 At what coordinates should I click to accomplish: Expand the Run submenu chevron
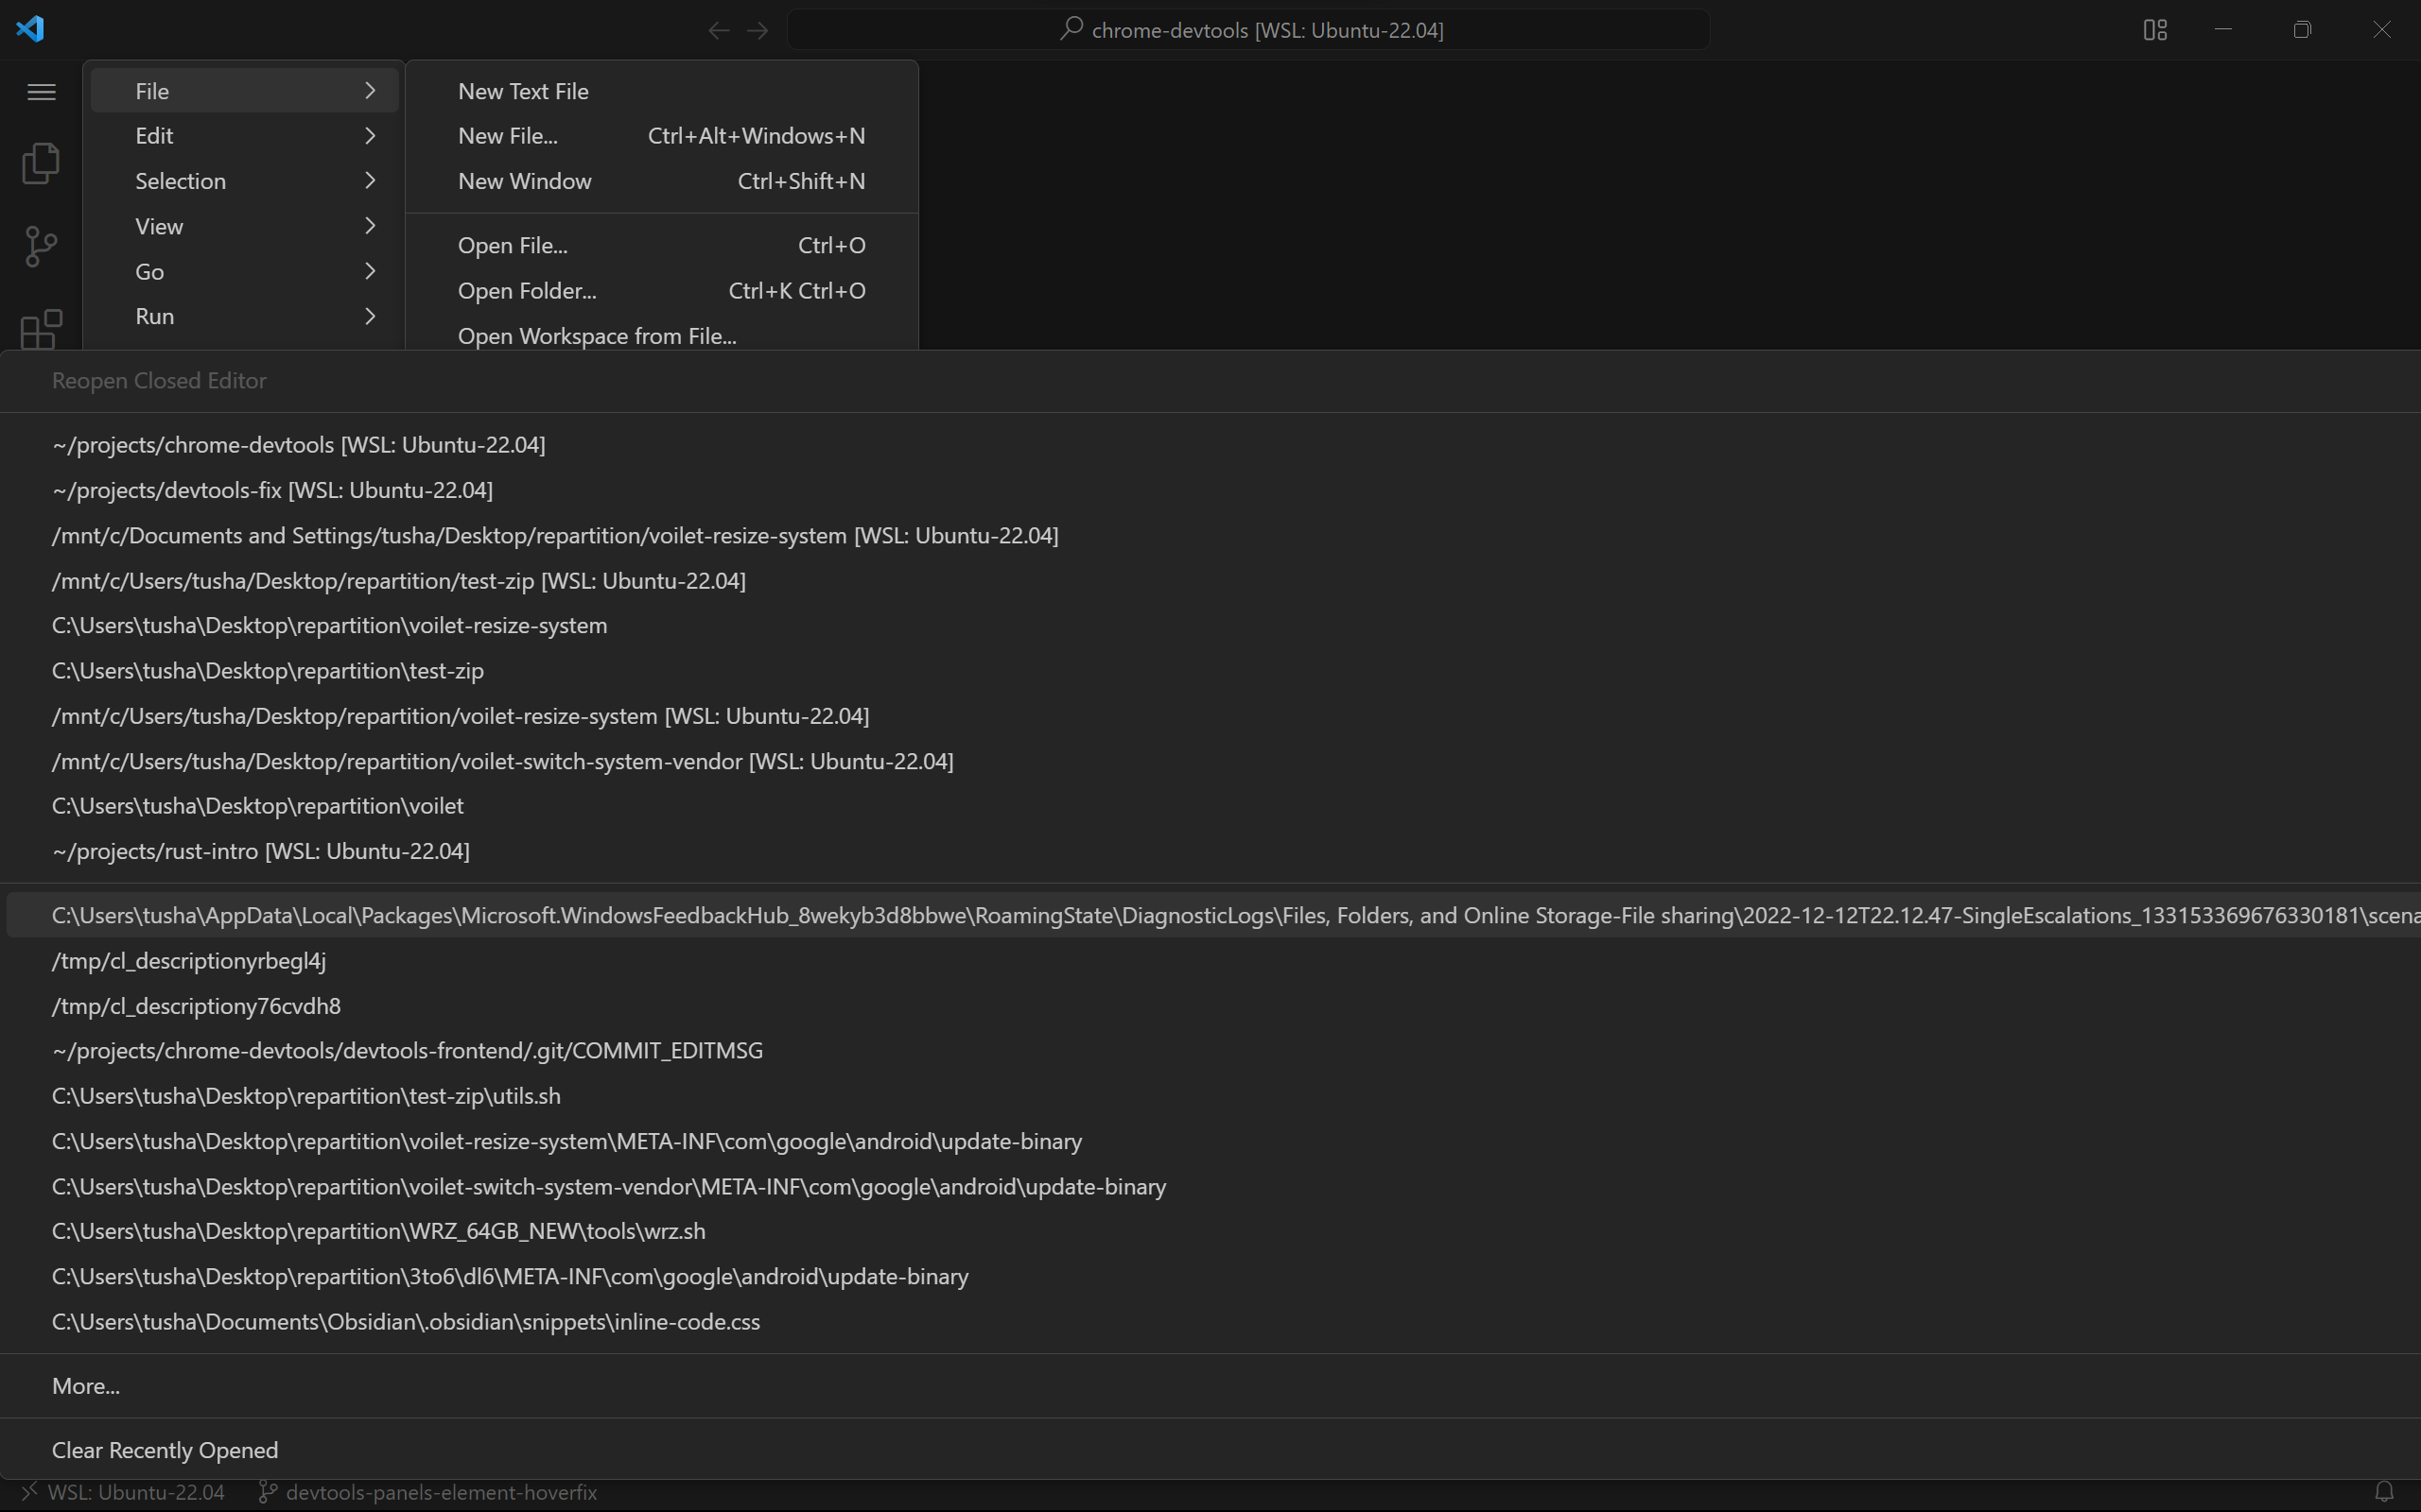(x=370, y=316)
